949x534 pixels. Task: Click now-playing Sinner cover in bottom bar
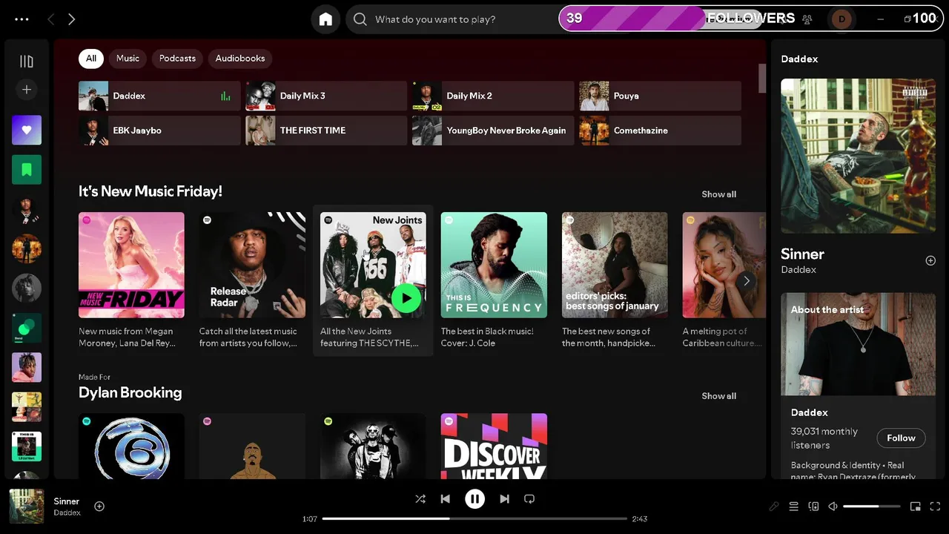[x=27, y=507]
